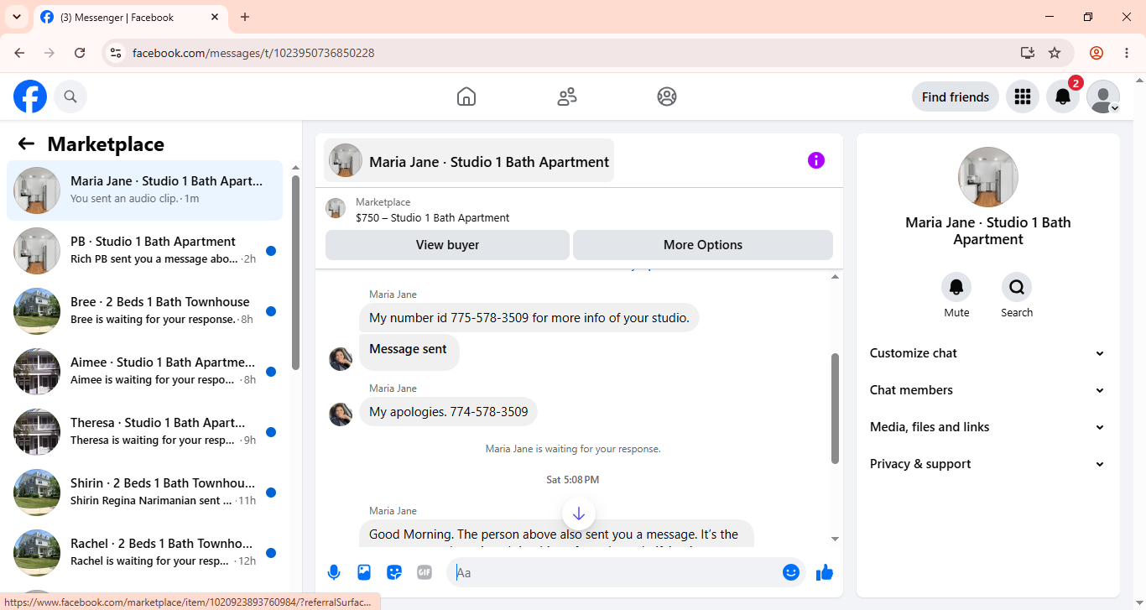Click the 'My apologies. 774-578-3509' message
This screenshot has height=610, width=1146.
pos(449,412)
